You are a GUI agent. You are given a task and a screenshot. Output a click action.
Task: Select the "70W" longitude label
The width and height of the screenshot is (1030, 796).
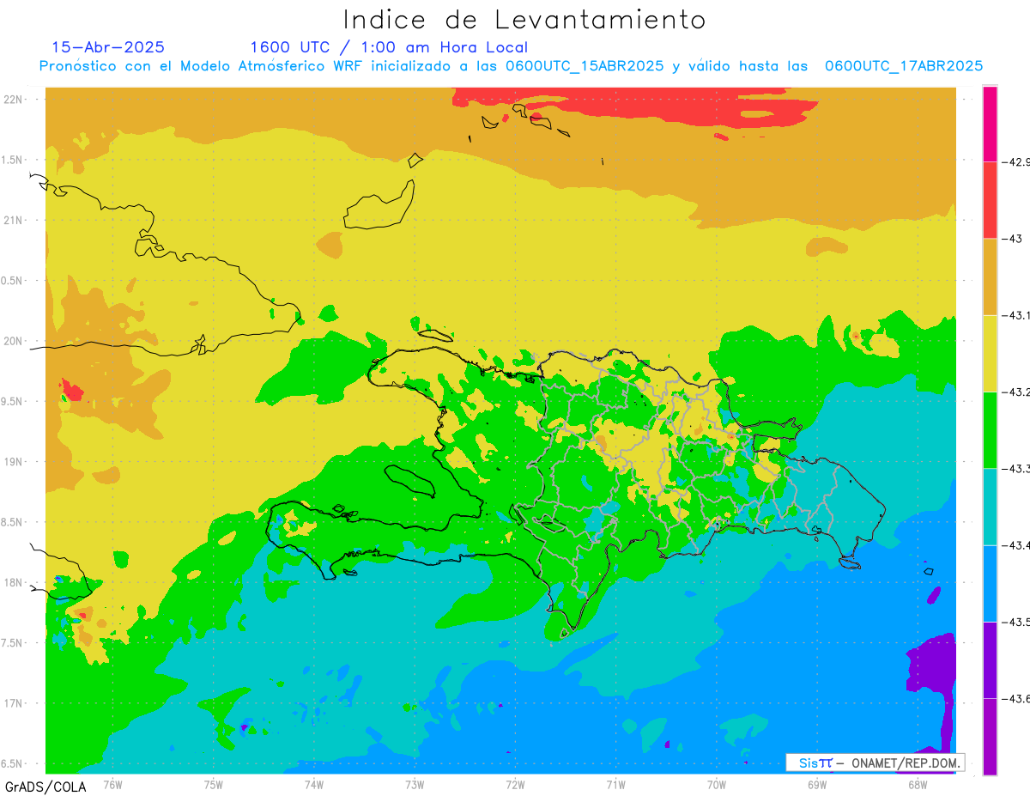716,785
